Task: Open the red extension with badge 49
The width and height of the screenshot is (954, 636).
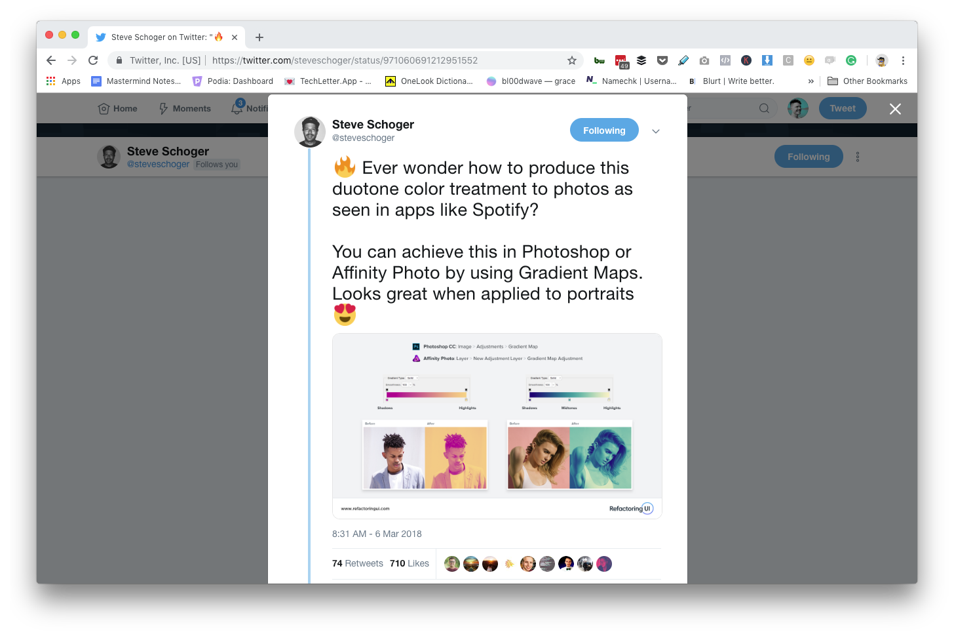Action: click(621, 61)
